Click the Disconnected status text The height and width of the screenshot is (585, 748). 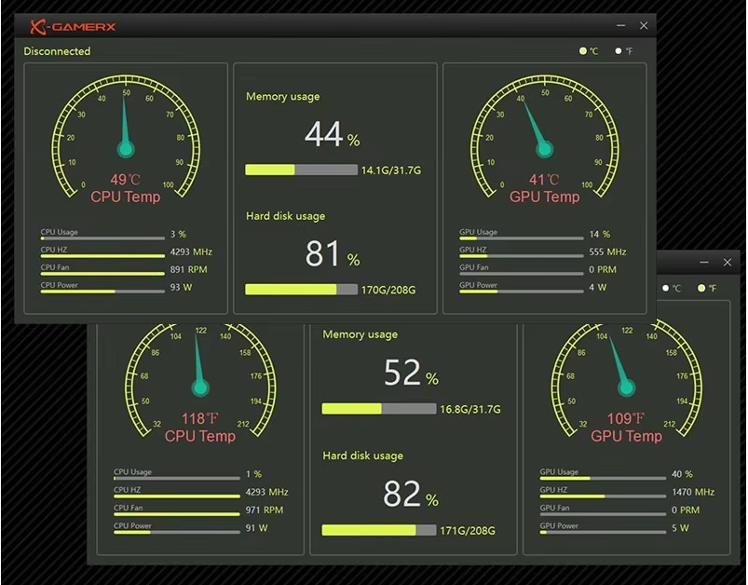click(x=57, y=51)
